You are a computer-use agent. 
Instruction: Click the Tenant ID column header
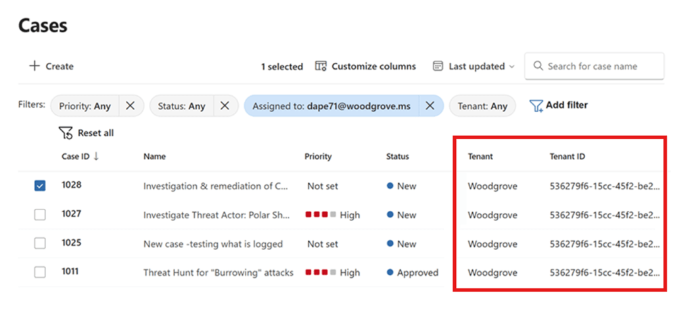point(567,157)
